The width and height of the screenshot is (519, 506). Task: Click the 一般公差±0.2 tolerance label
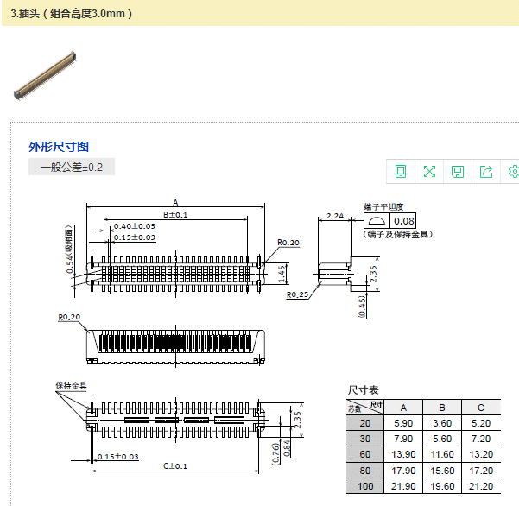tap(72, 167)
